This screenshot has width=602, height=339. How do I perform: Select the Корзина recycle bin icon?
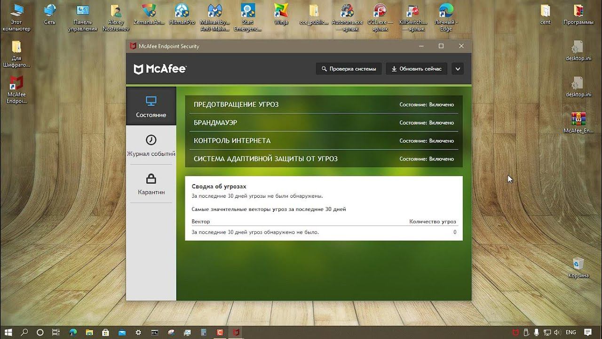tap(578, 267)
